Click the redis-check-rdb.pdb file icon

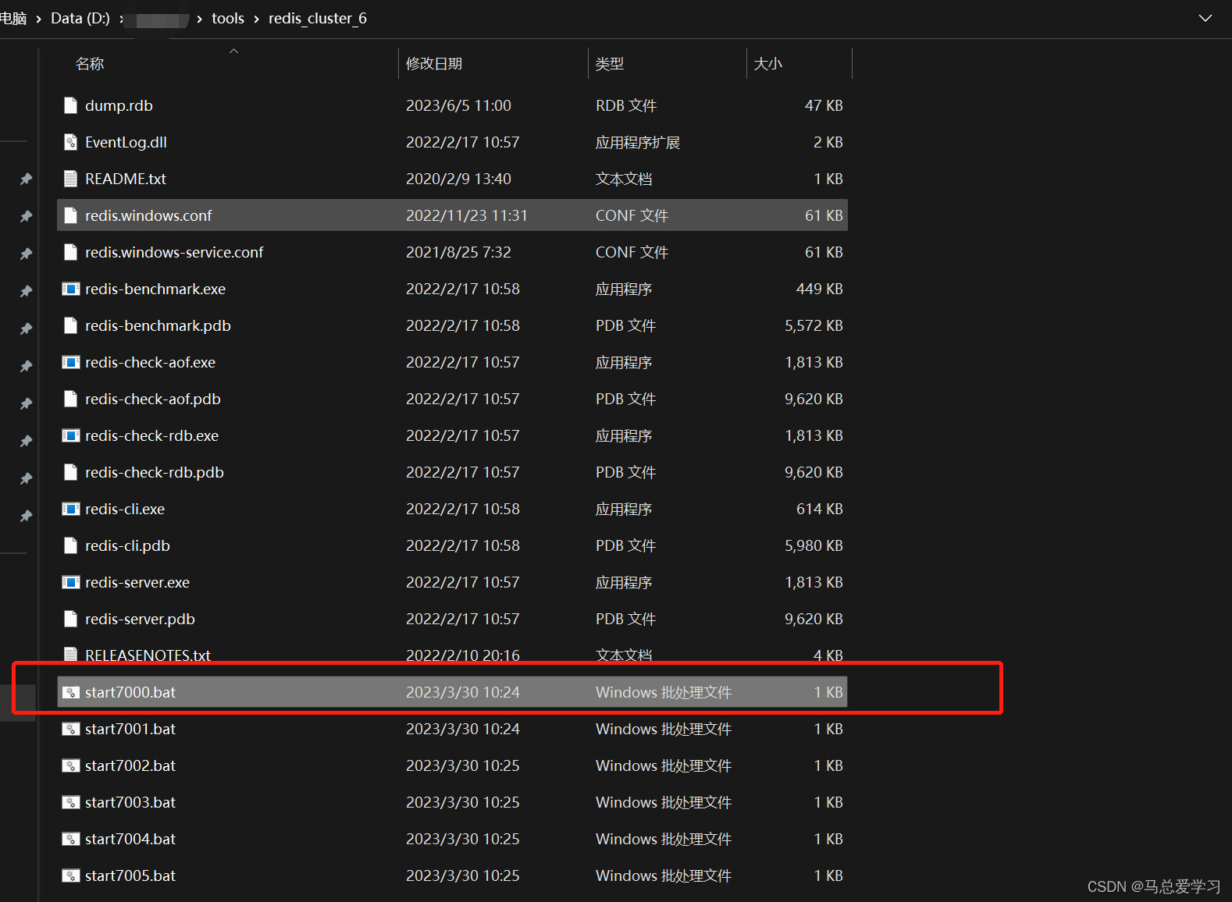pos(70,472)
